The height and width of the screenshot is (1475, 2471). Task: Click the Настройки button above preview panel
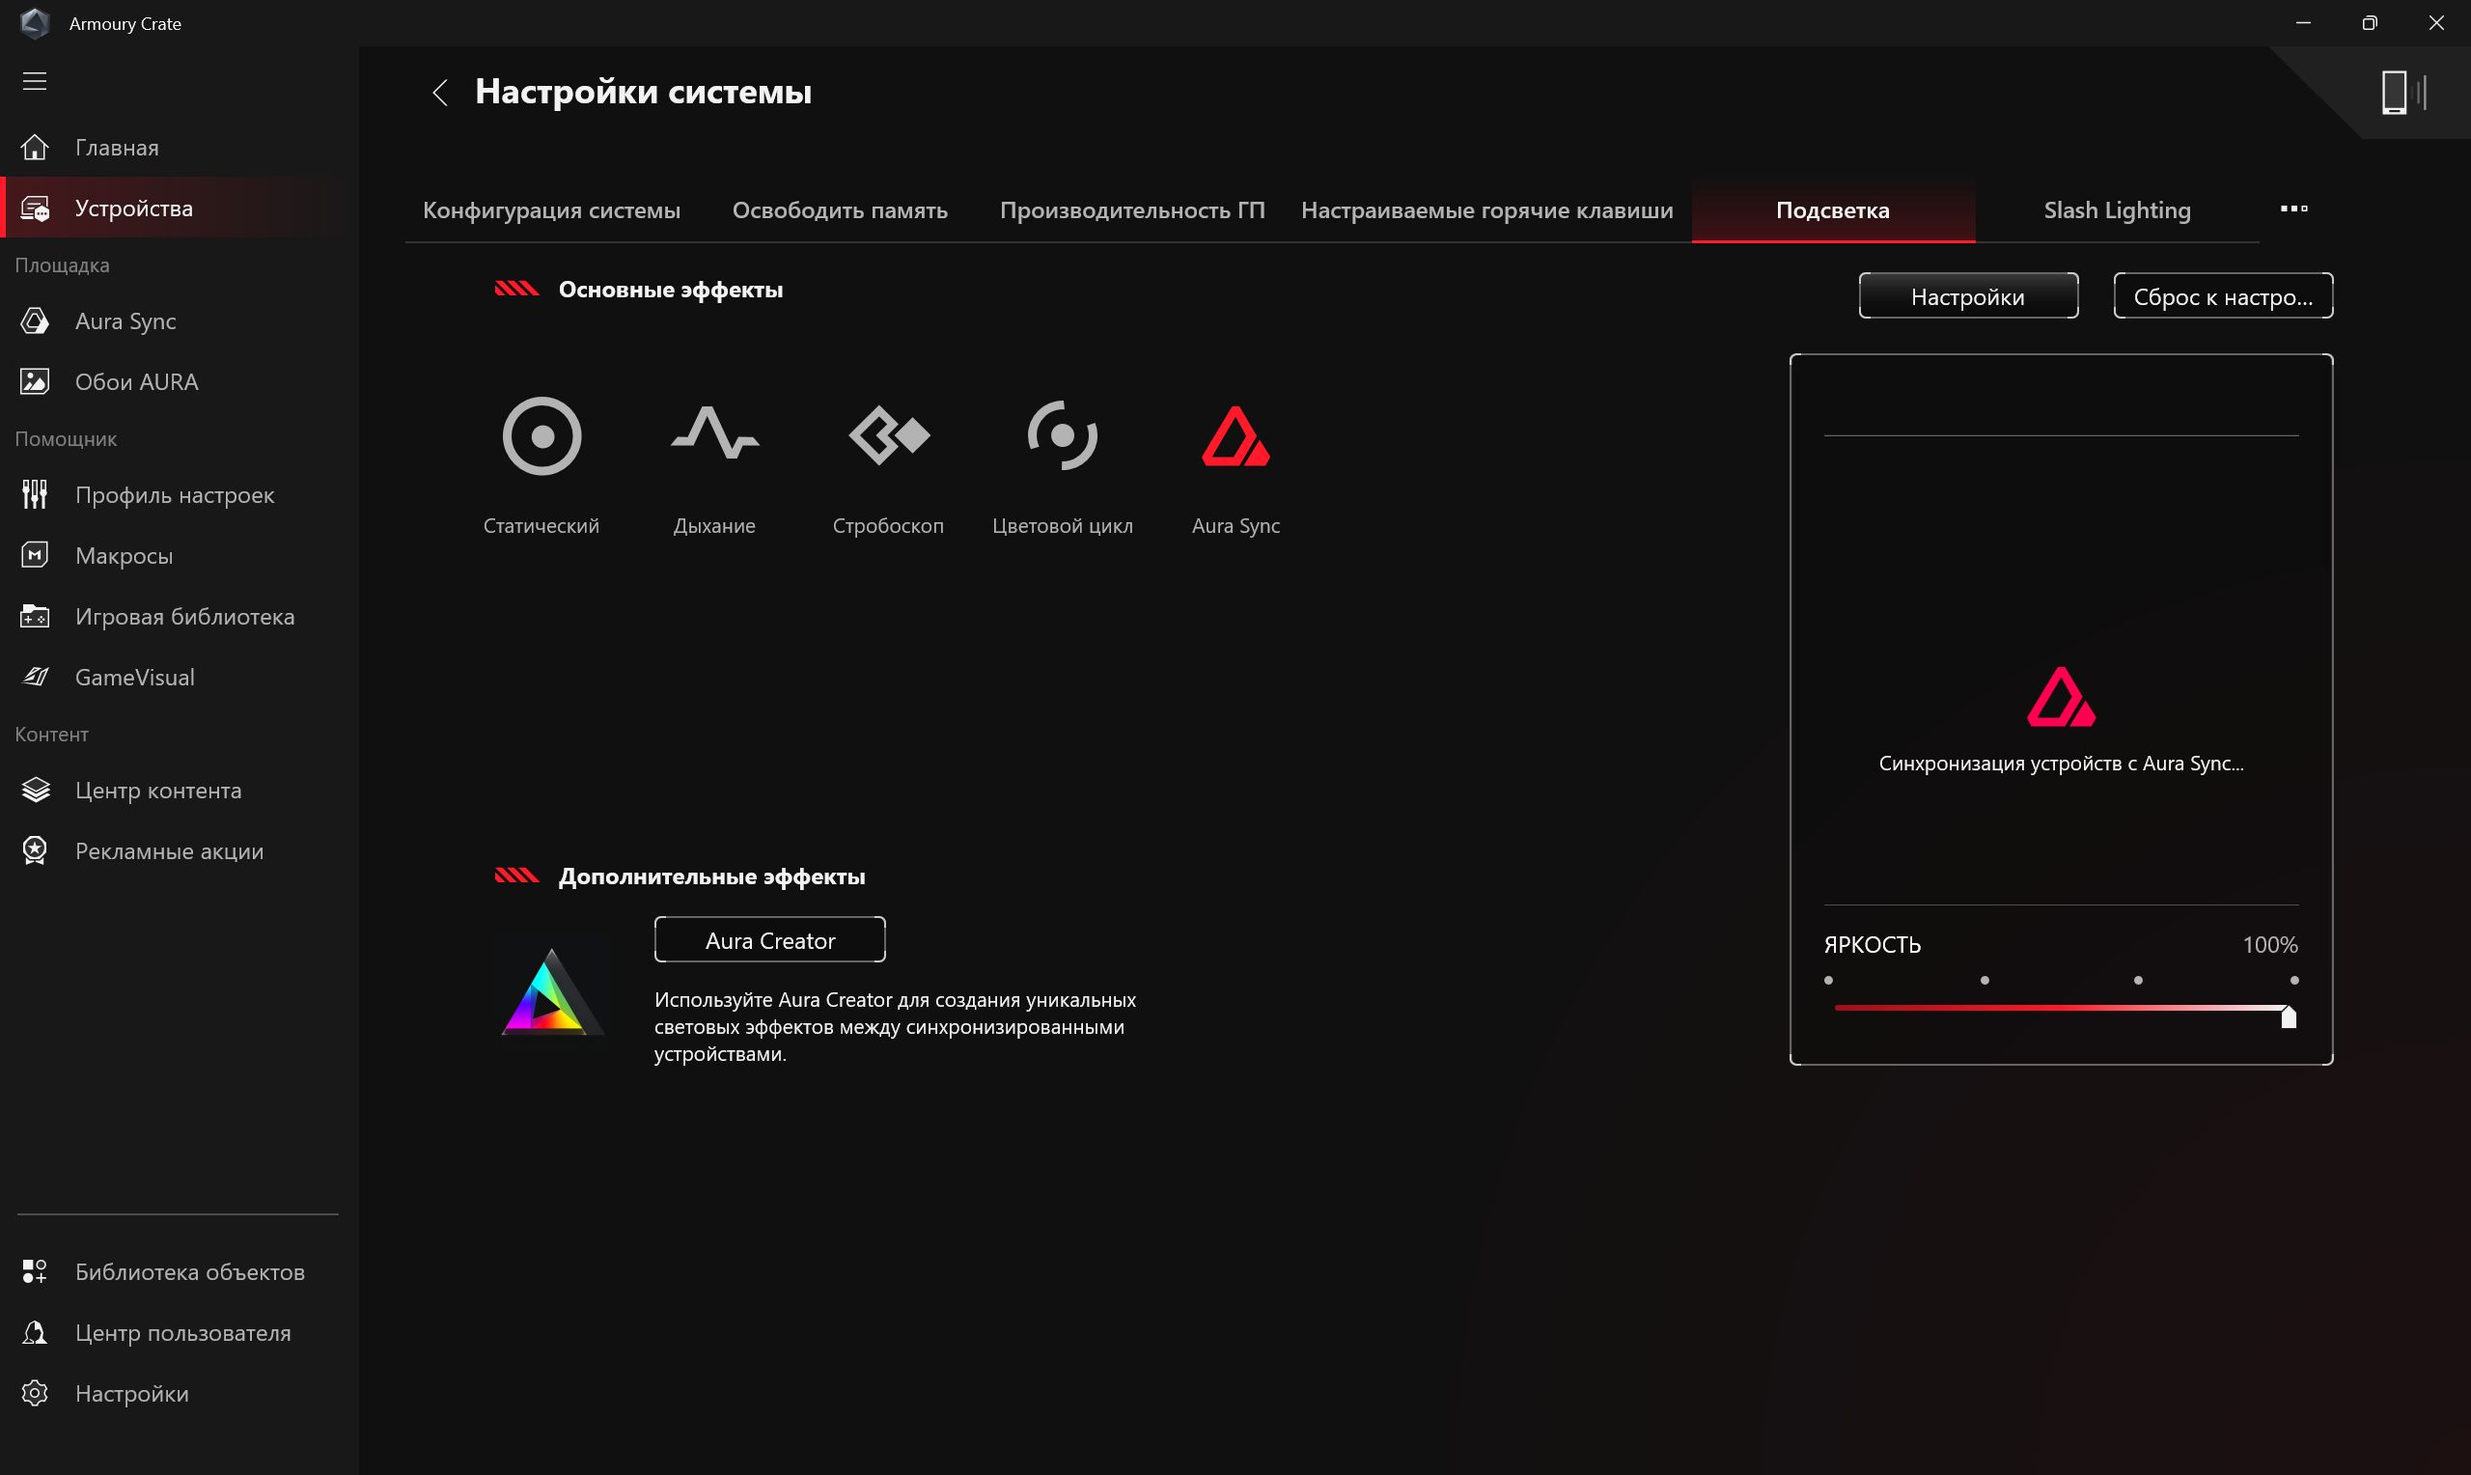point(1968,296)
